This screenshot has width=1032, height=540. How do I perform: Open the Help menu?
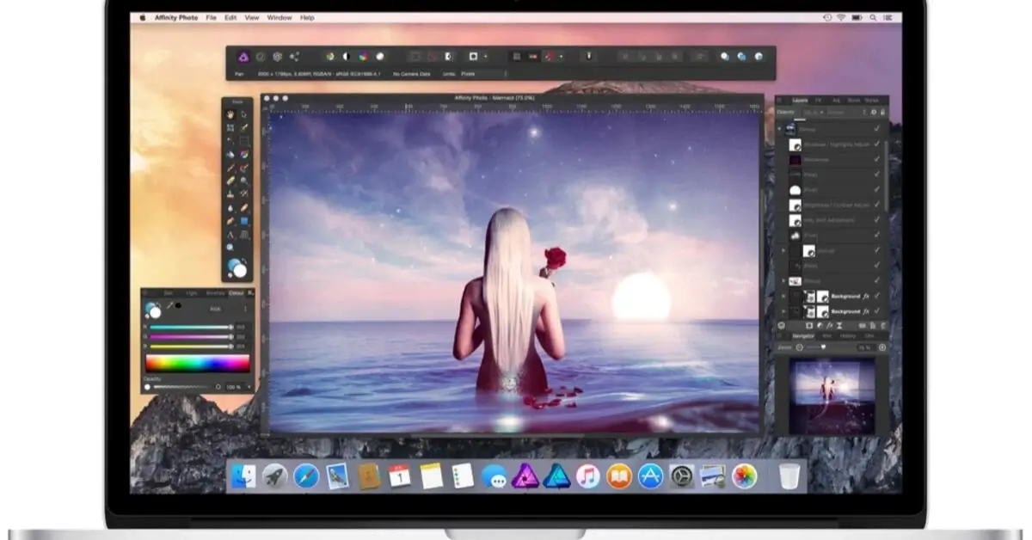click(307, 17)
